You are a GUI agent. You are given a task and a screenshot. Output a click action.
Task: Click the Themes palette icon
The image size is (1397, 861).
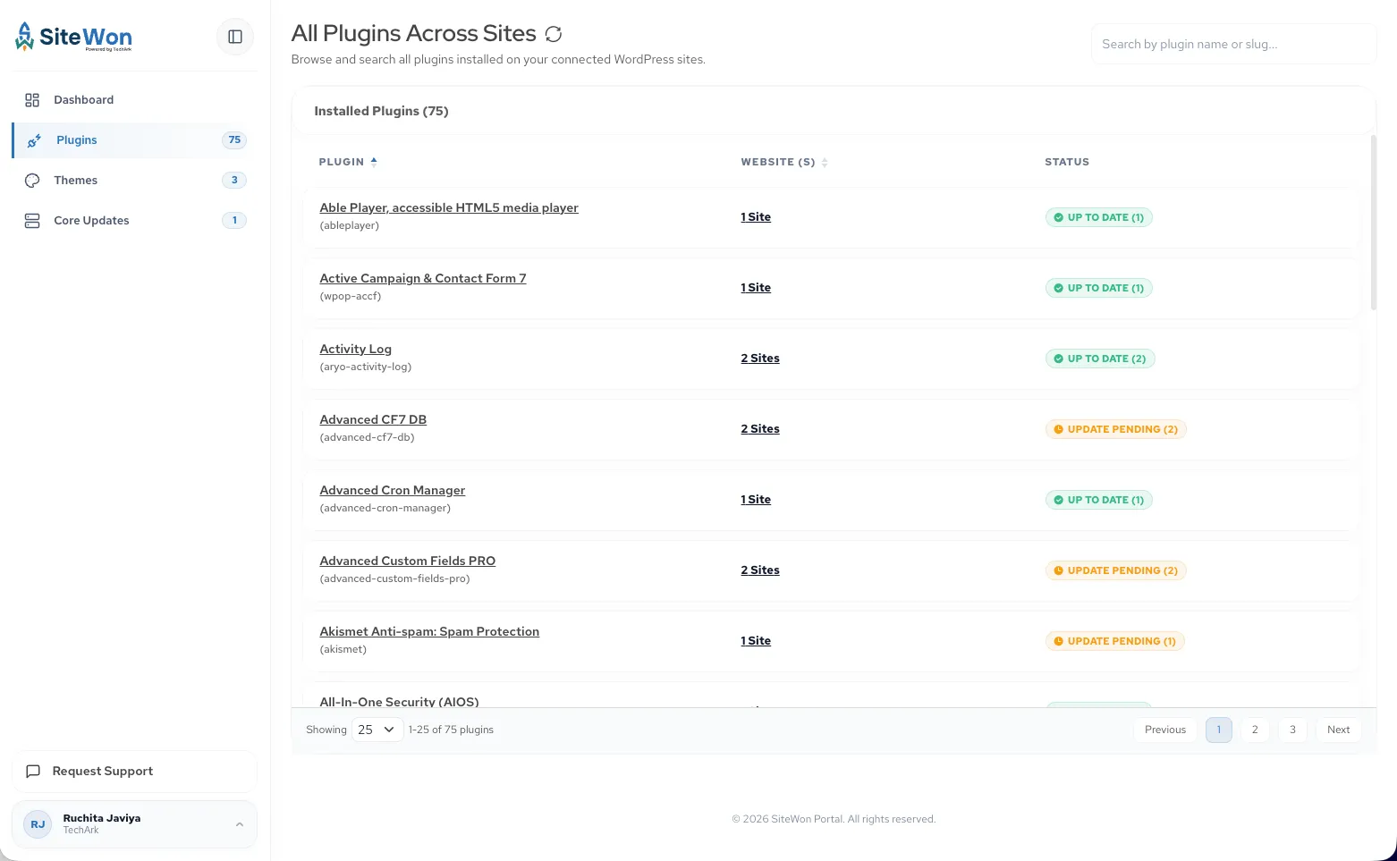[32, 181]
